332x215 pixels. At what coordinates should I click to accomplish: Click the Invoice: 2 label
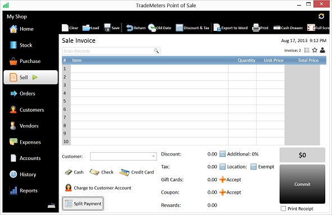tap(293, 51)
